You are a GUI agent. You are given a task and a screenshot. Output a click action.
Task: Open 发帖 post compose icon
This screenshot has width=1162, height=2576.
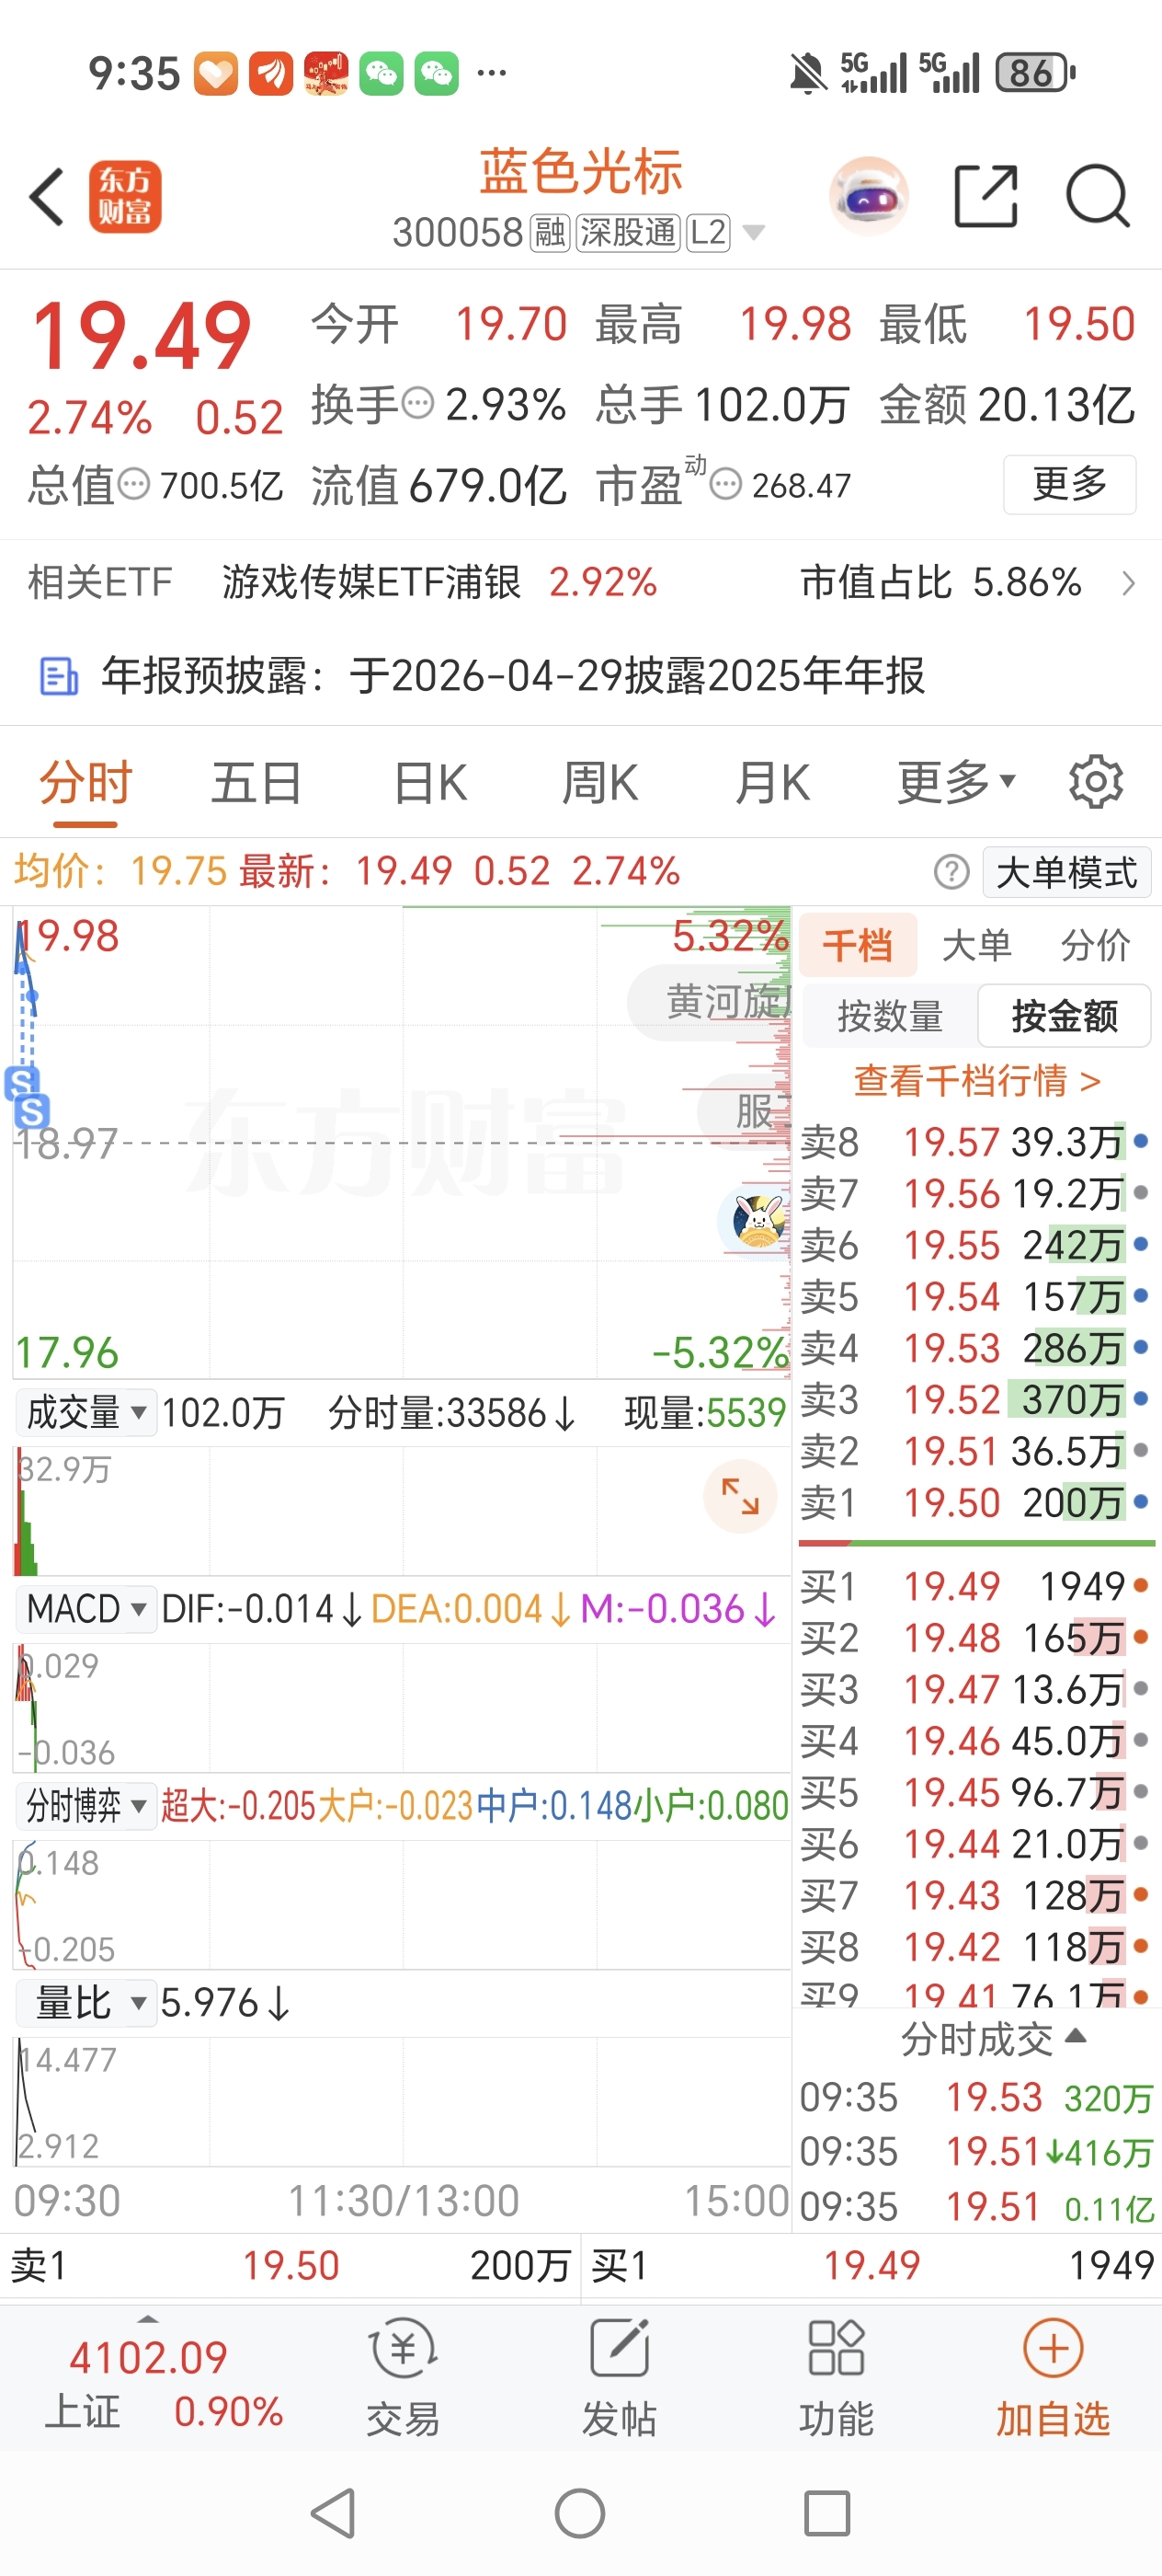click(620, 2349)
